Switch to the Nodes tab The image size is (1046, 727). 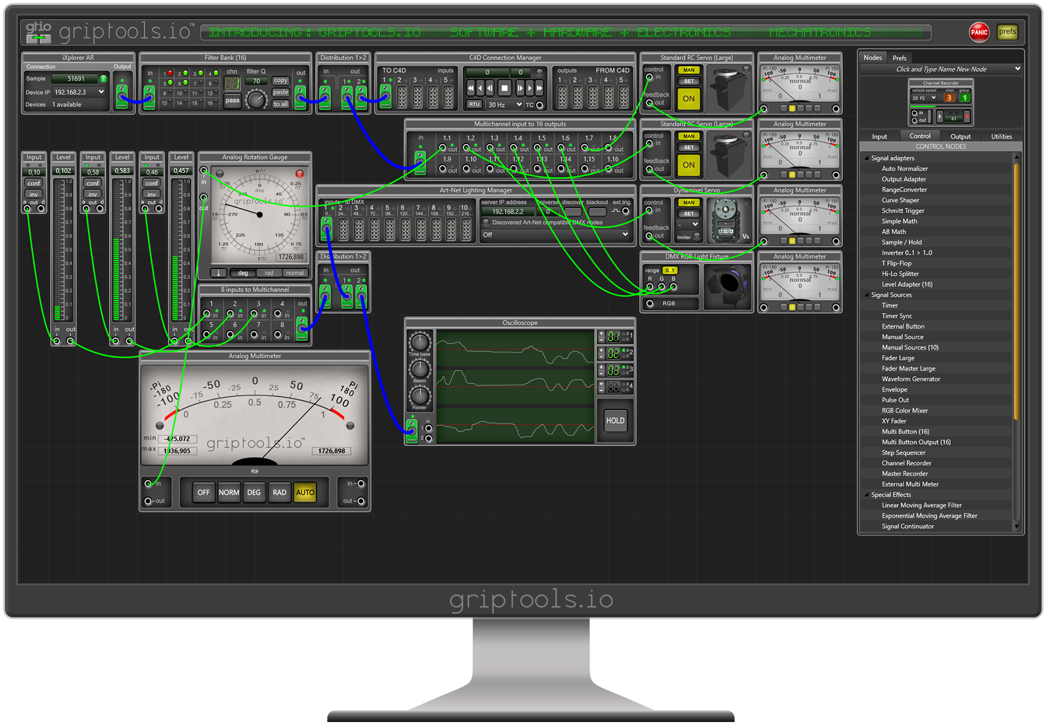(x=873, y=58)
